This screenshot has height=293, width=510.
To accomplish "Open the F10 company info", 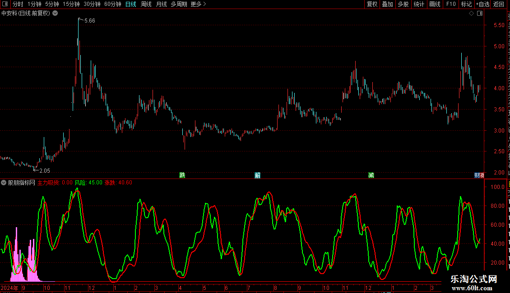I will (451, 4).
